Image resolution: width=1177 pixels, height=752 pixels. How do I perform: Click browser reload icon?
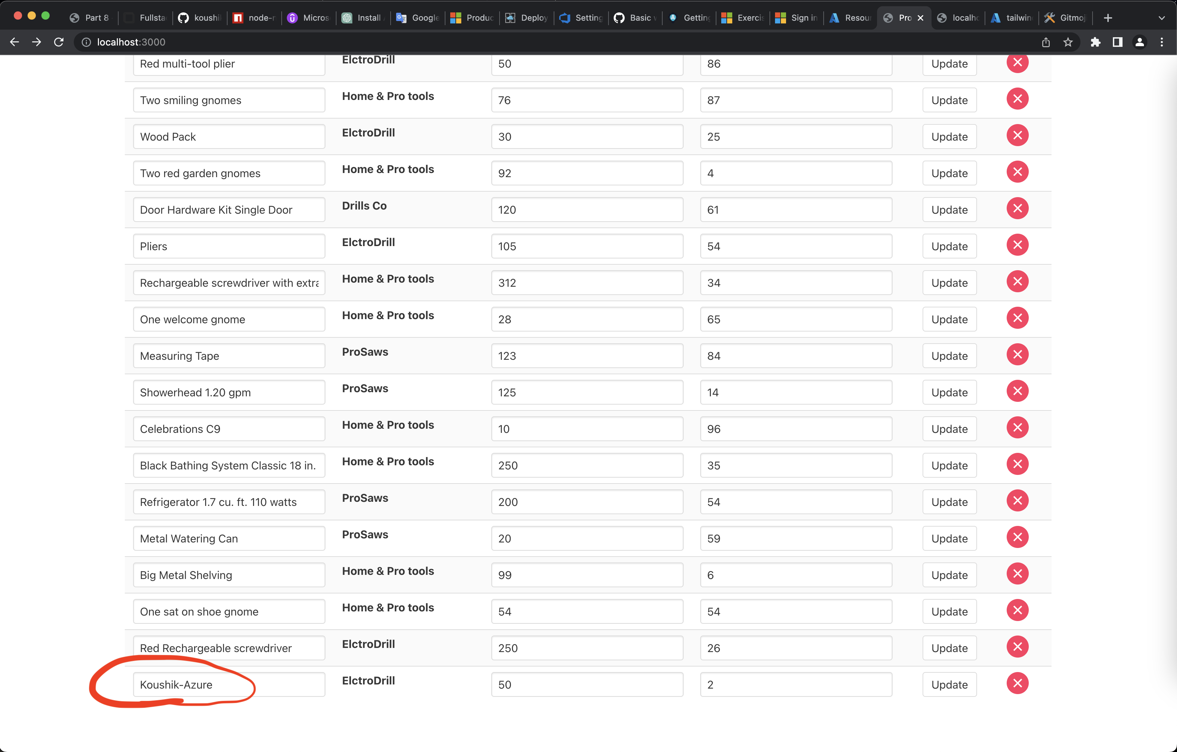[59, 42]
